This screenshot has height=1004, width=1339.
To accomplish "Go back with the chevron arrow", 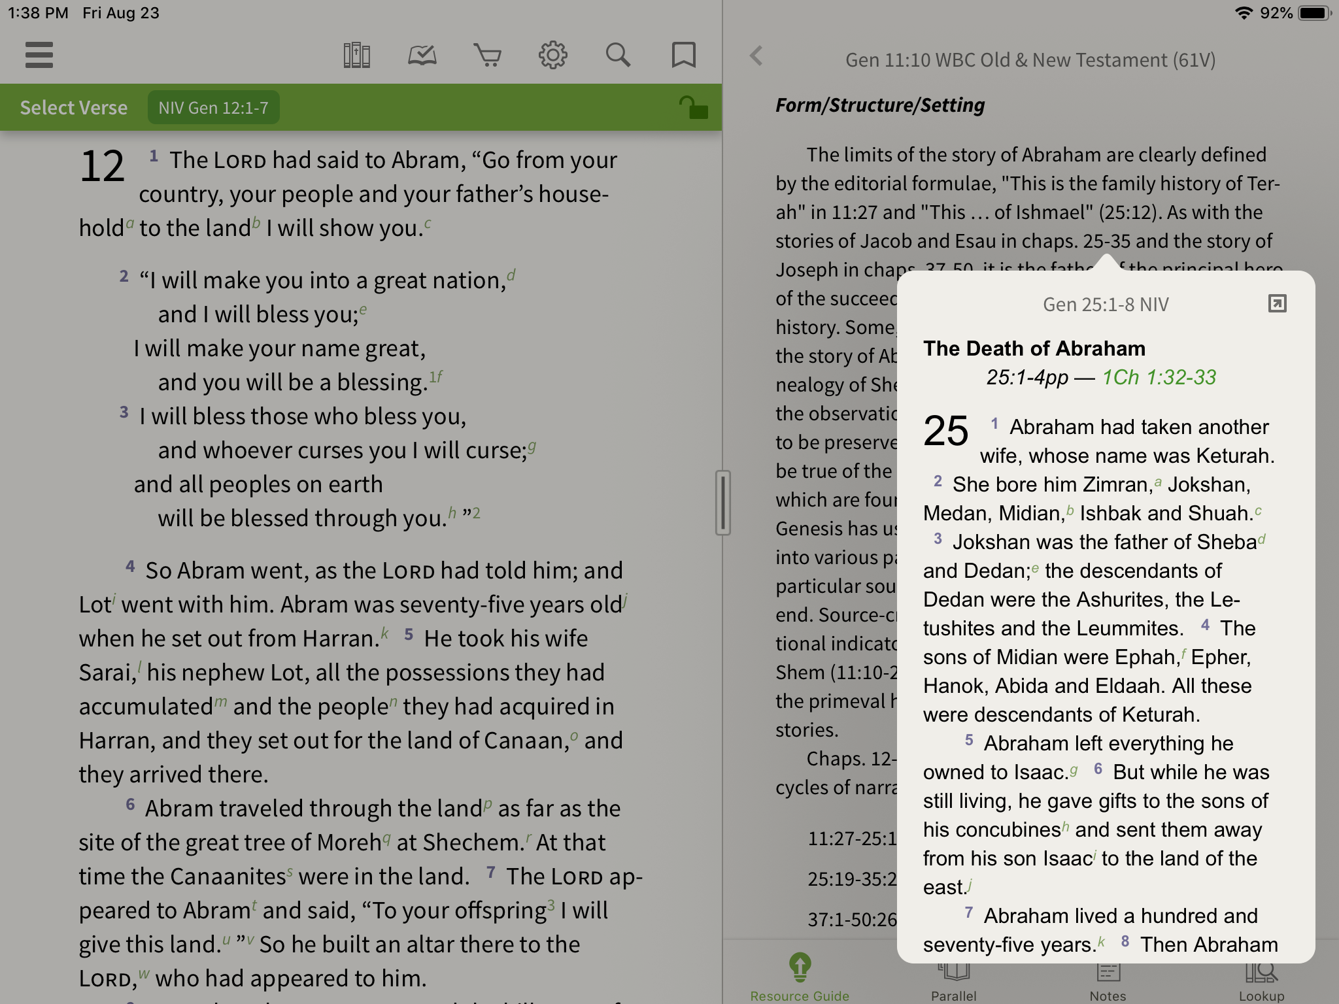I will coord(756,56).
